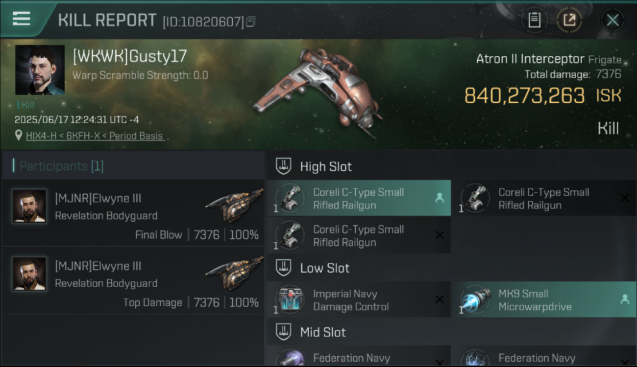This screenshot has height=367, width=637.
Task: Open Gusty17 character portrait
Action: tap(40, 70)
